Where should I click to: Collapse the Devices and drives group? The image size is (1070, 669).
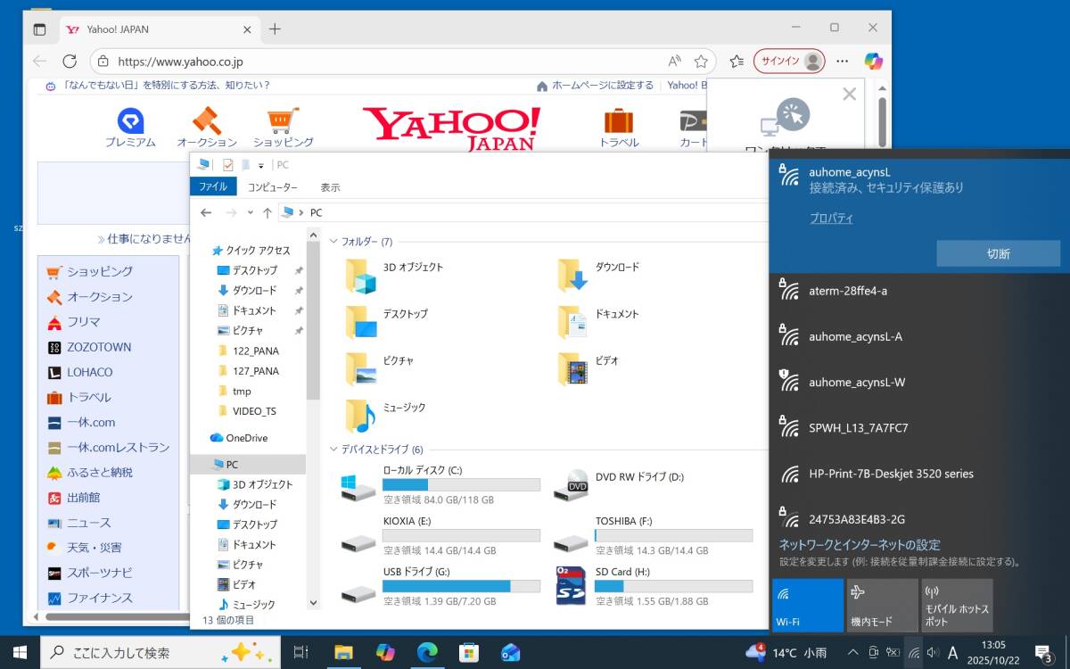point(333,450)
